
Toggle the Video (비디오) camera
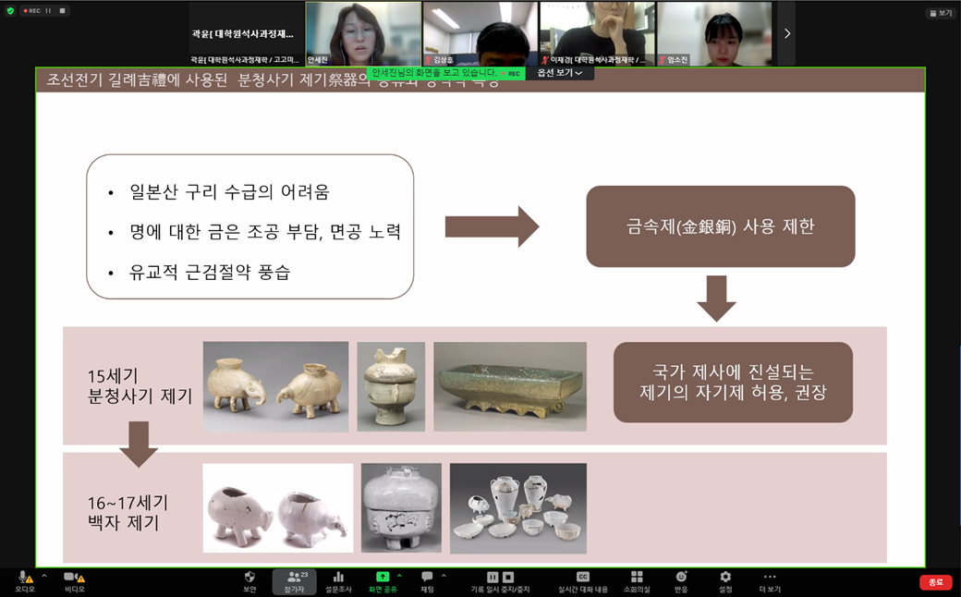[x=70, y=578]
